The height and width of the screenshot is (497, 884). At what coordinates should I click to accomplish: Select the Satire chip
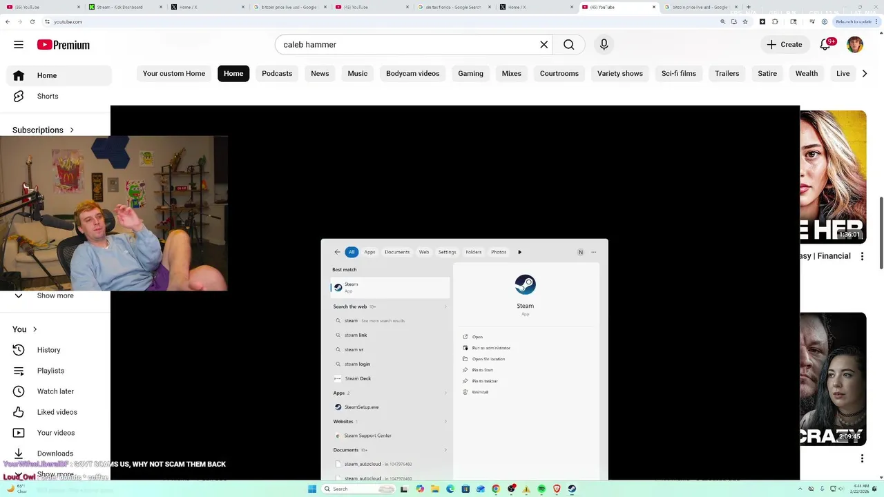[767, 74]
